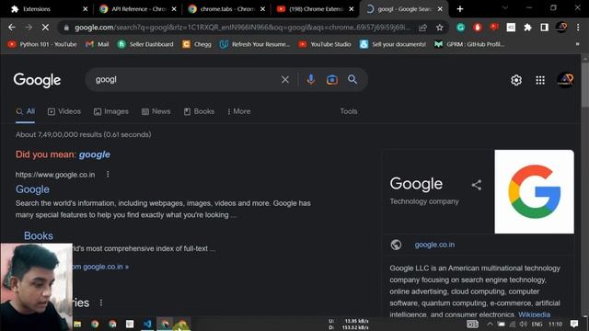Open the Chrome profile avatar
The height and width of the screenshot is (331, 589).
coord(561,27)
